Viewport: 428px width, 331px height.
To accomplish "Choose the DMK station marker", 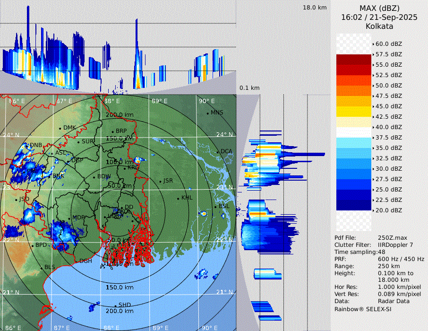I will (x=60, y=128).
